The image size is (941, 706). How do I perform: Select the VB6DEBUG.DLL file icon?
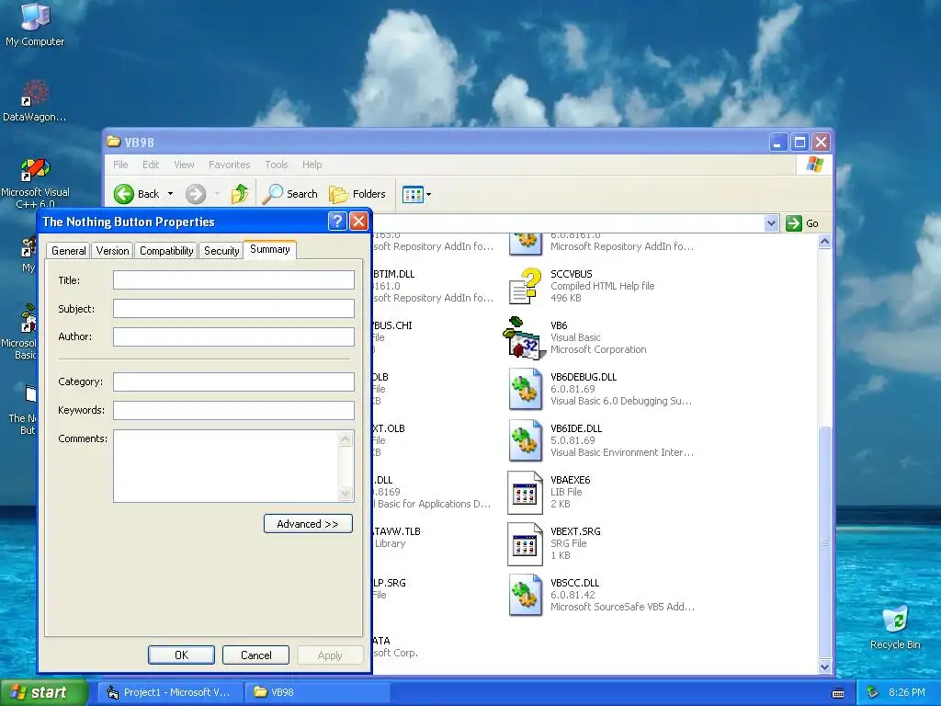point(525,389)
